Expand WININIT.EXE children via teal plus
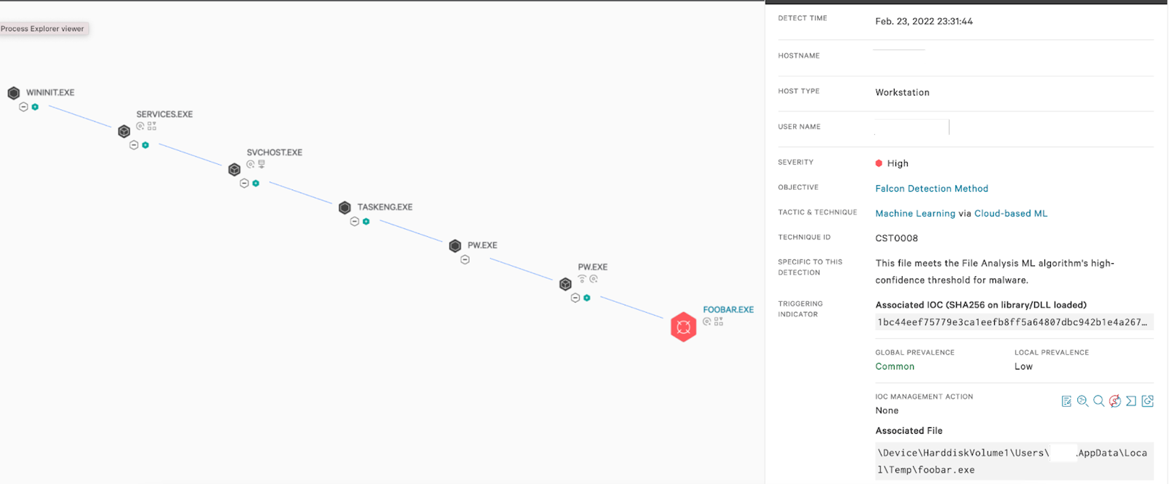The height and width of the screenshot is (484, 1169). tap(35, 107)
